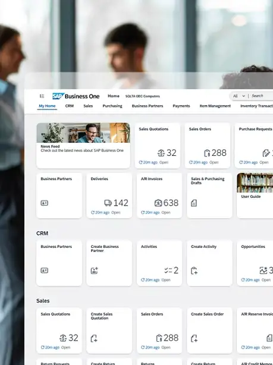This screenshot has height=365, width=273.
Task: Click the Purchase Requests tile icon
Action: (x=266, y=153)
